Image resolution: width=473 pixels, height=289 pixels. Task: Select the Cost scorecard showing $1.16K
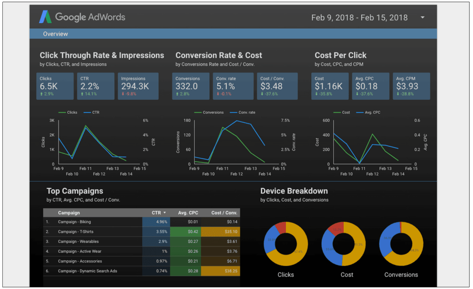[330, 86]
